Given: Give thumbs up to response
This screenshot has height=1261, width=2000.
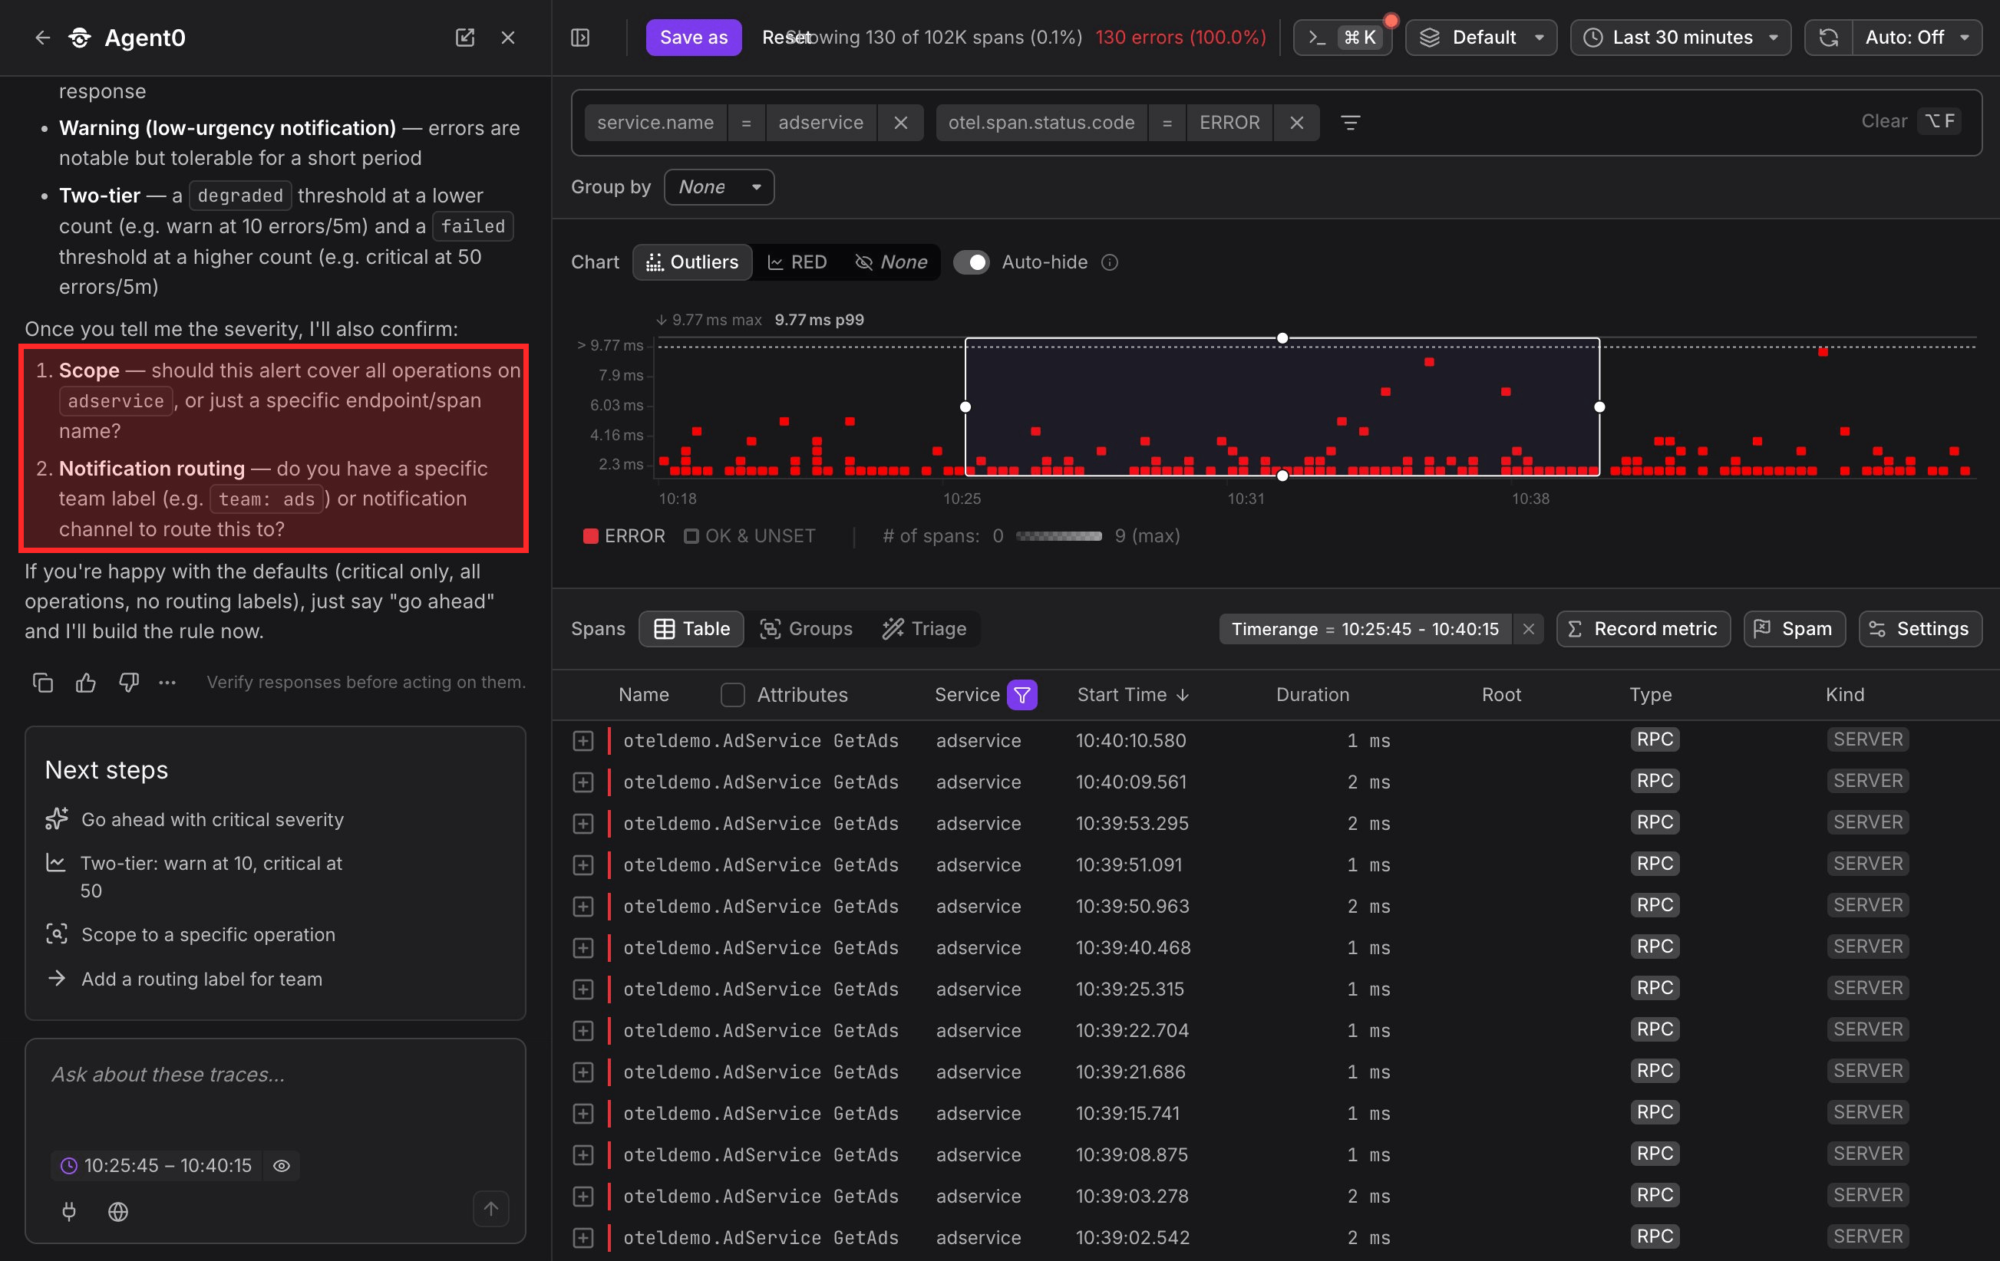Looking at the screenshot, I should [85, 683].
